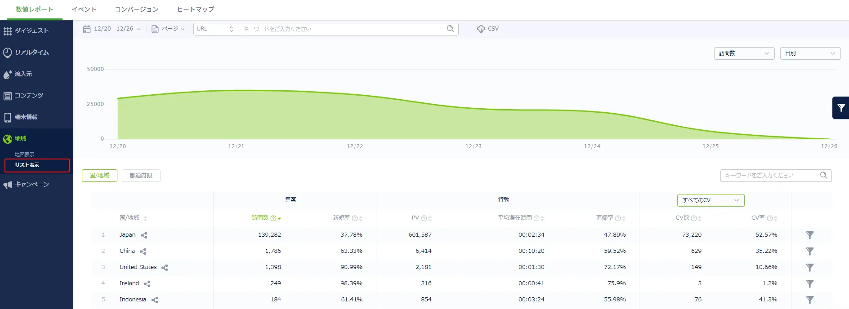Click the search magnifier in top keyword bar
849x309 pixels.
450,29
